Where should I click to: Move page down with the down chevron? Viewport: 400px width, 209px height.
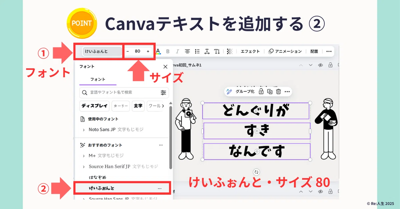click(311, 65)
